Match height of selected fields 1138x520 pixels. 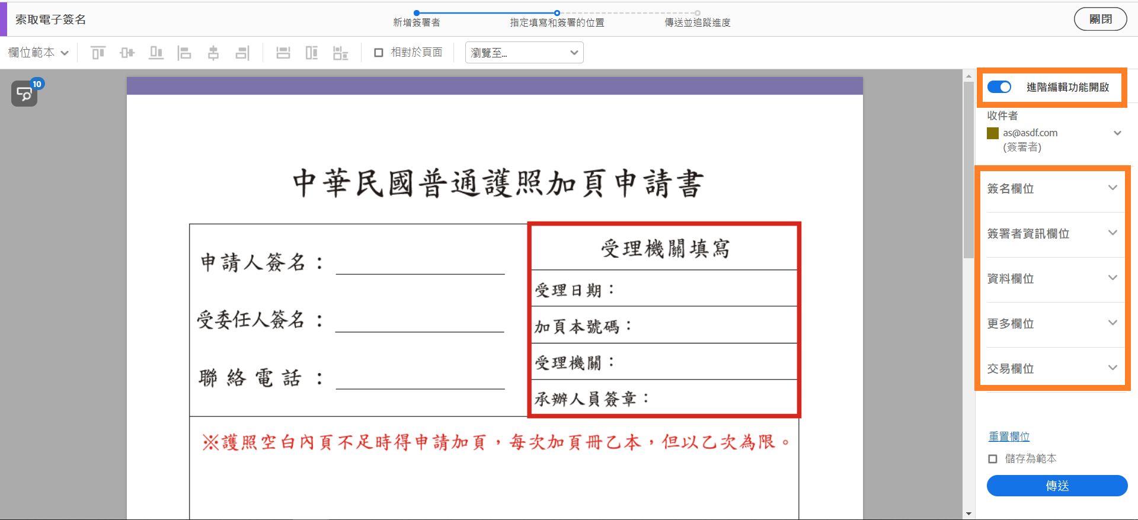click(x=312, y=53)
